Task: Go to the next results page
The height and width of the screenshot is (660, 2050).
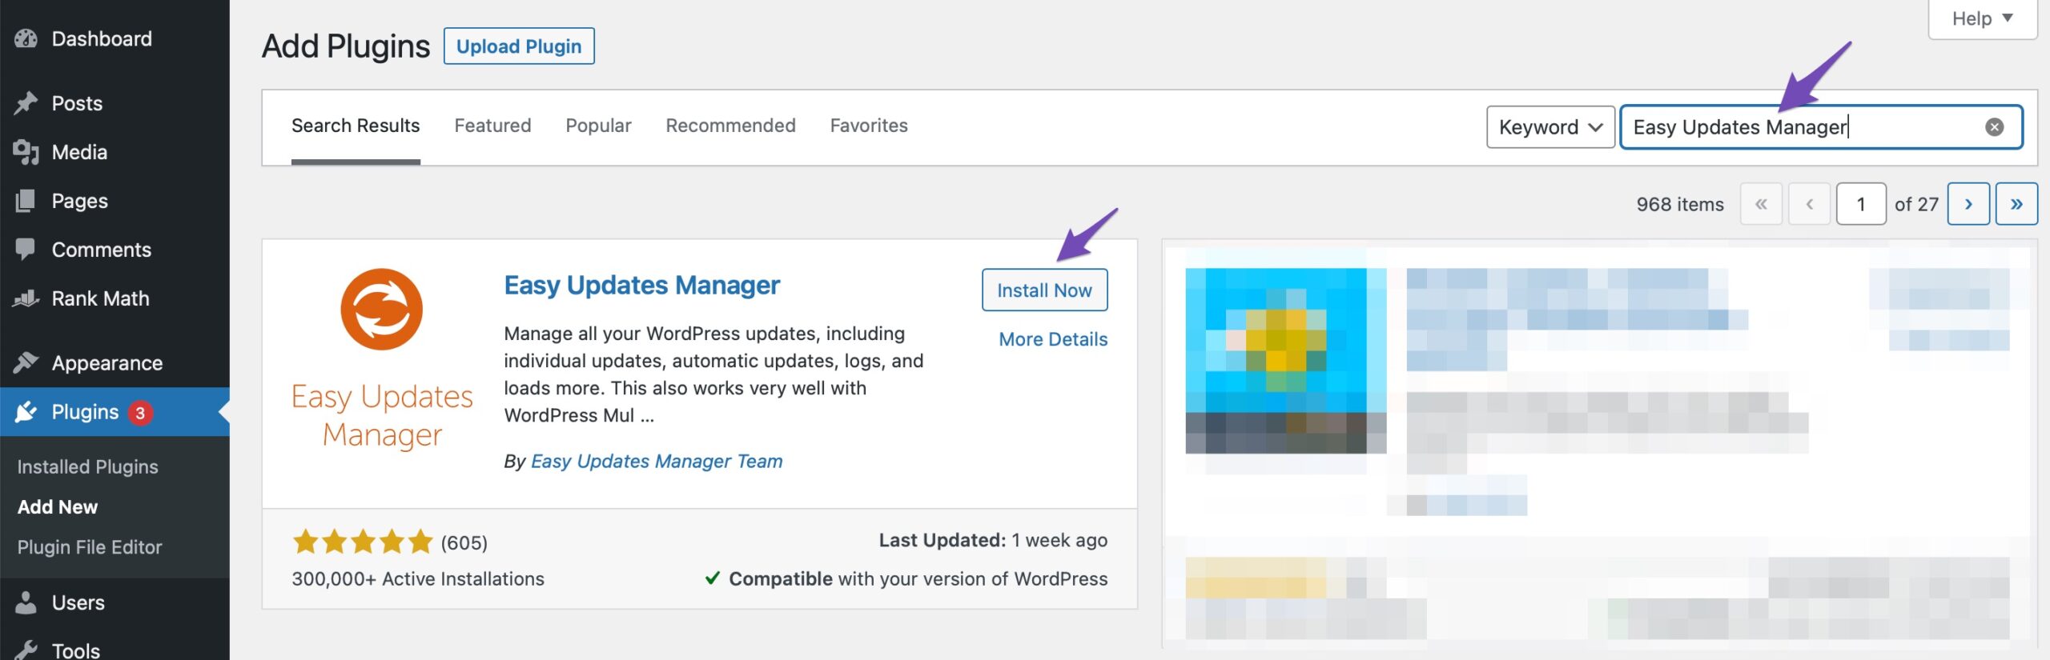Action: point(1968,204)
